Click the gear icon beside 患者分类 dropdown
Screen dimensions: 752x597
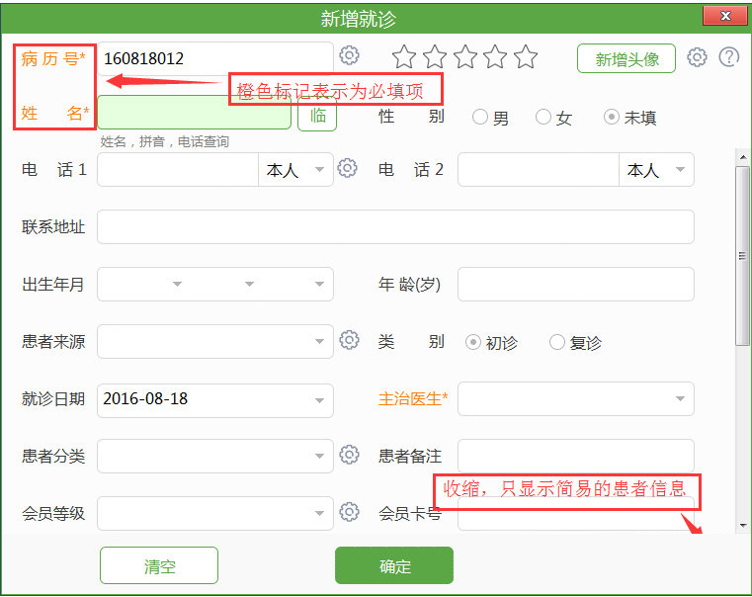point(349,455)
